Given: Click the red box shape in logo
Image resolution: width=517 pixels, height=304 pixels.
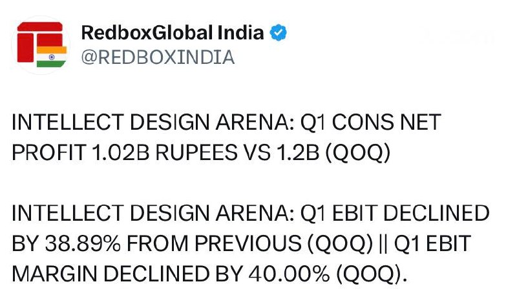Looking at the screenshot, I should pyautogui.click(x=25, y=48).
